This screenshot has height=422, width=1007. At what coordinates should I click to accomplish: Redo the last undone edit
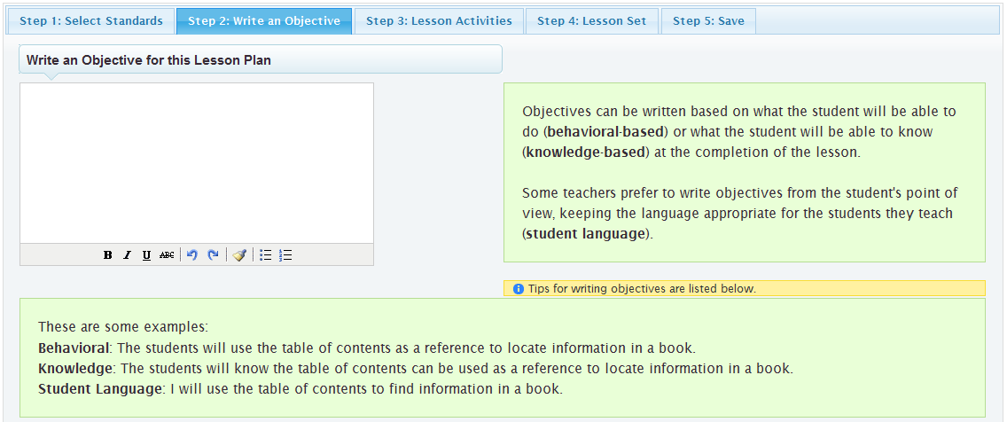[x=213, y=255]
